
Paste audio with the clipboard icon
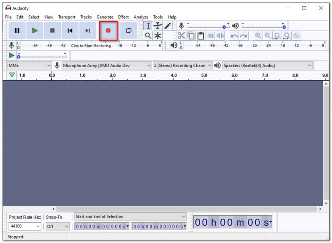(200, 36)
